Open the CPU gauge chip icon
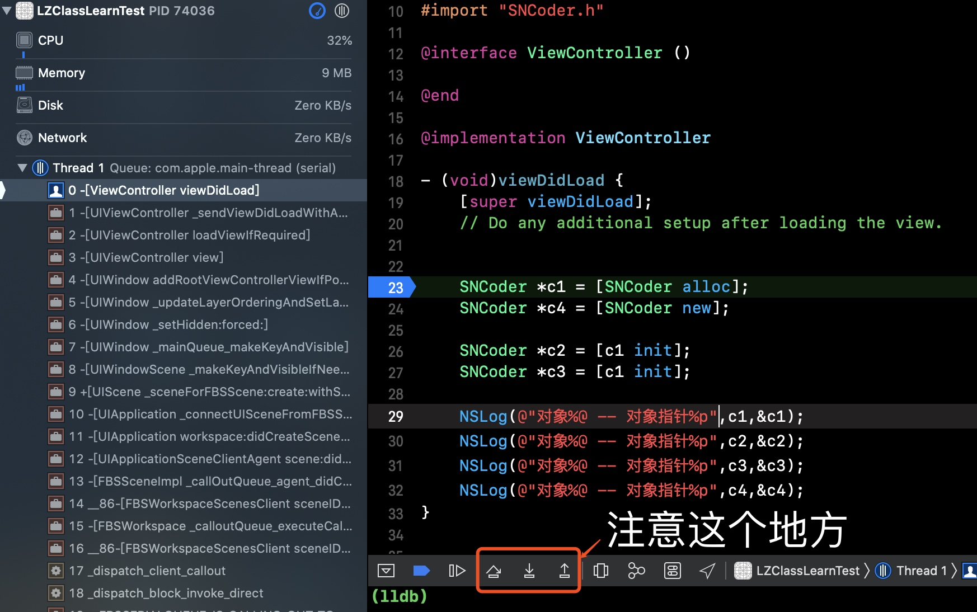The height and width of the screenshot is (612, 977). click(25, 40)
